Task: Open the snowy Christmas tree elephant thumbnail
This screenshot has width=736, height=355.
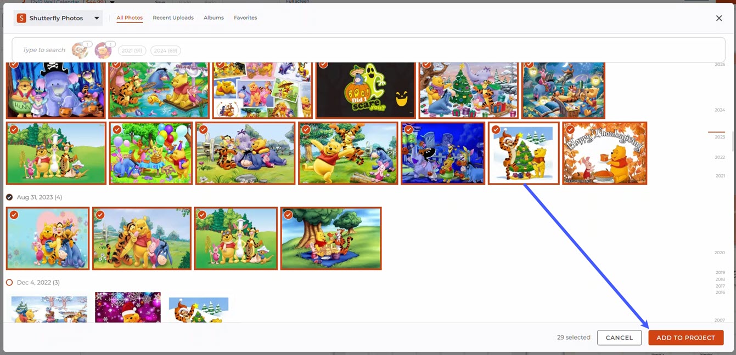Action: 469,90
